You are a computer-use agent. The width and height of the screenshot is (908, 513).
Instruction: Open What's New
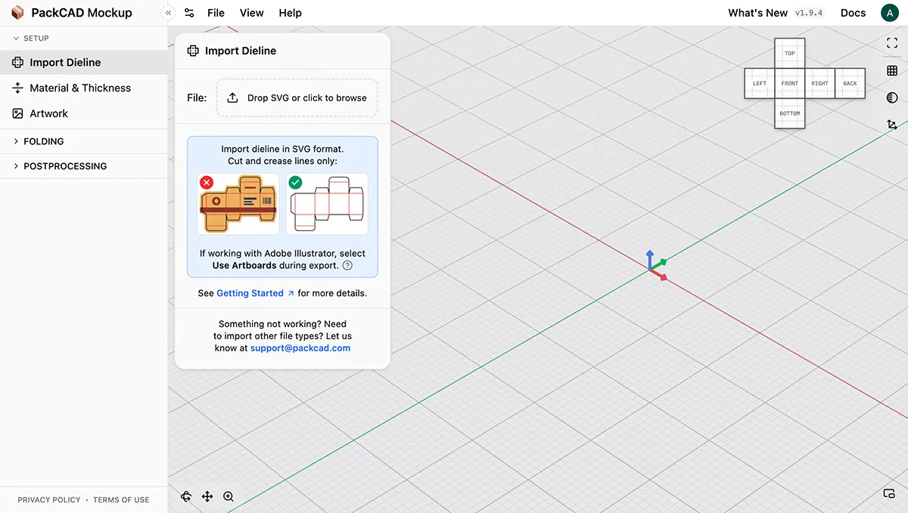(757, 13)
